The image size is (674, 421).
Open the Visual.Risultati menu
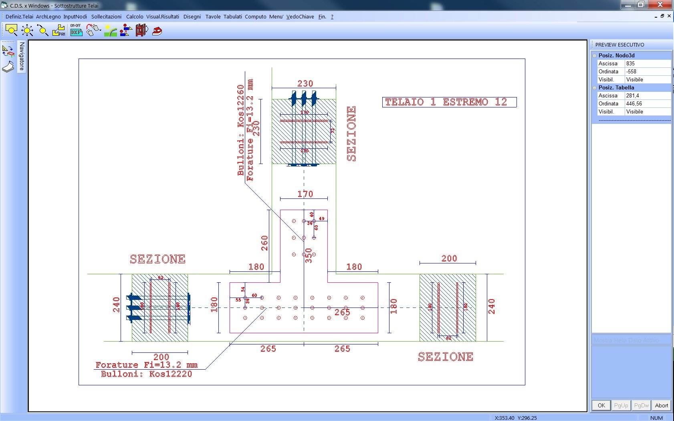click(x=162, y=16)
